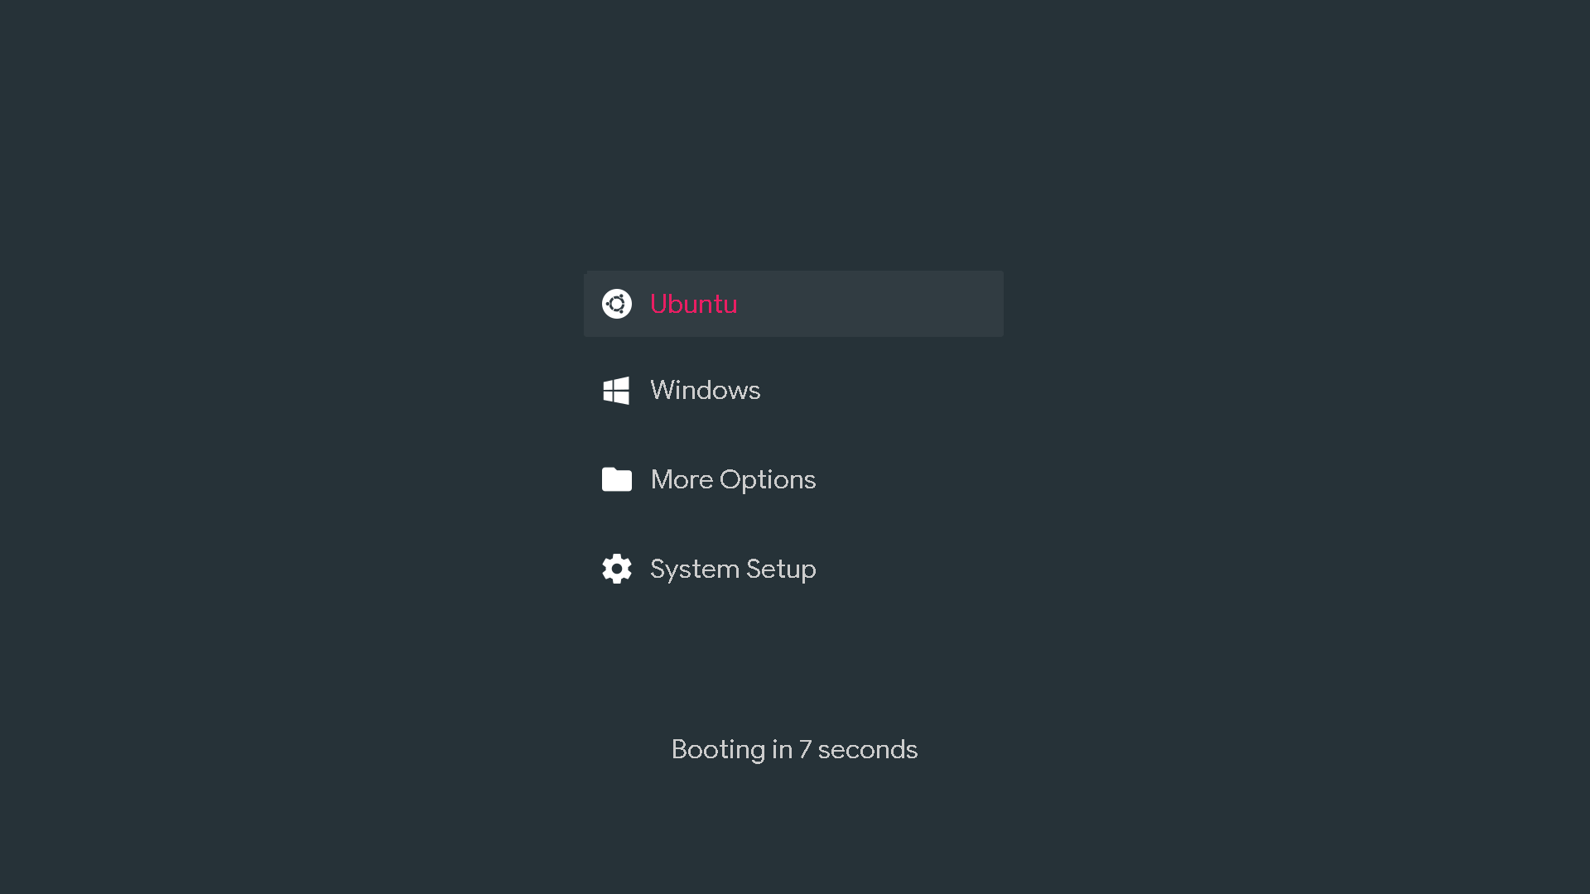
Task: Choose the Windows boot entry label
Action: click(705, 390)
